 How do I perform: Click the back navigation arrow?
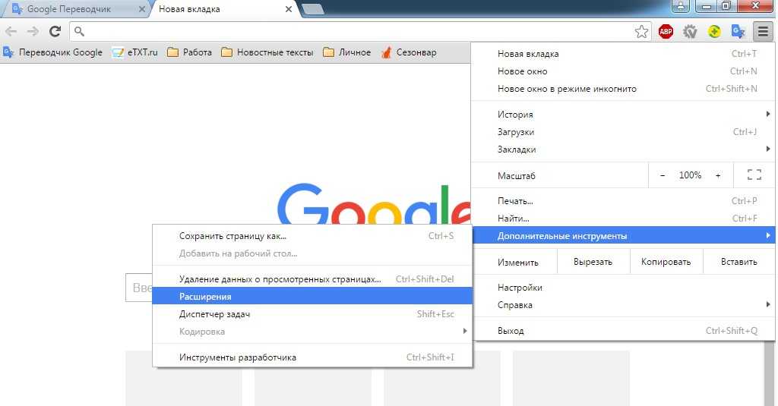(x=11, y=31)
